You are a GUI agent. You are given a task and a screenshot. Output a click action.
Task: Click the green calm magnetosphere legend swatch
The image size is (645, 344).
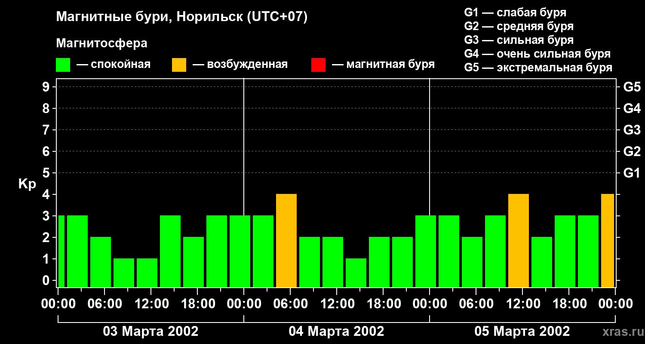63,65
